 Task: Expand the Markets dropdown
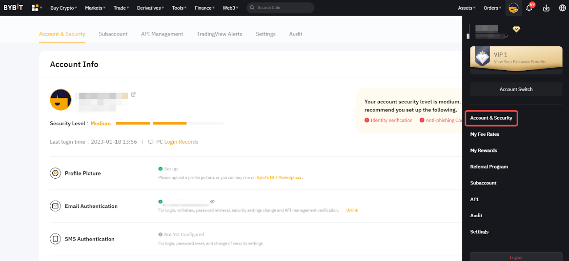(96, 8)
